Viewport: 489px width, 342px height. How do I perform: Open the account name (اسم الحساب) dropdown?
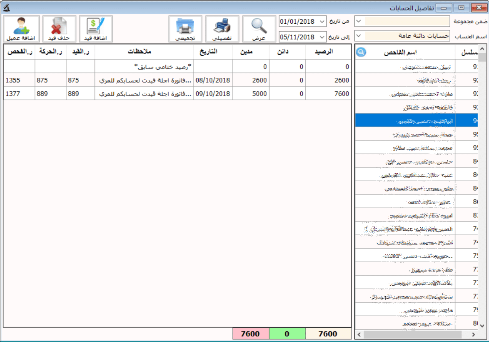(359, 36)
